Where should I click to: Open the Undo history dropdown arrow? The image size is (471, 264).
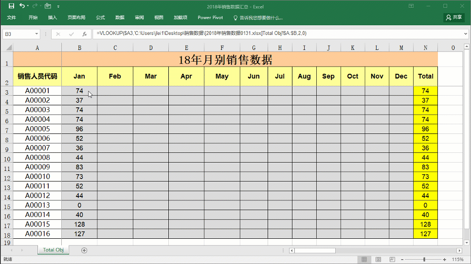click(x=28, y=6)
